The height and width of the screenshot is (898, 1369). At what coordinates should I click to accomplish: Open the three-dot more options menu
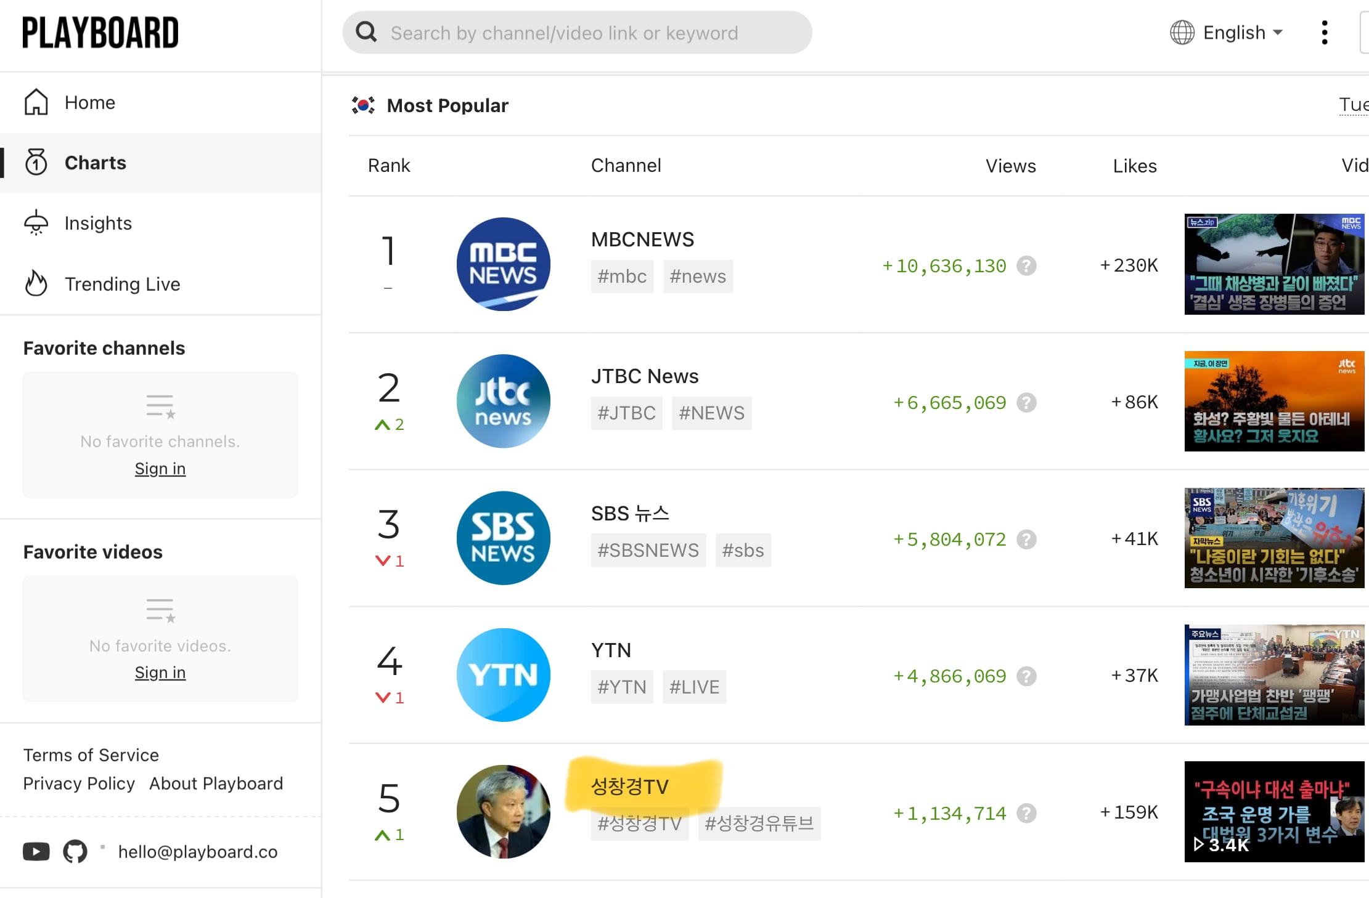pos(1324,33)
